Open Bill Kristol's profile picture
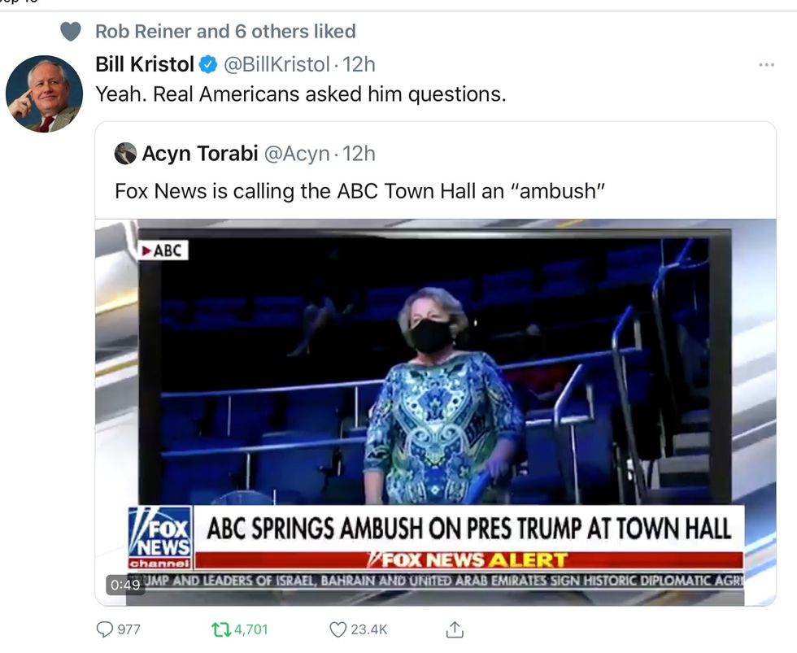 (x=44, y=94)
